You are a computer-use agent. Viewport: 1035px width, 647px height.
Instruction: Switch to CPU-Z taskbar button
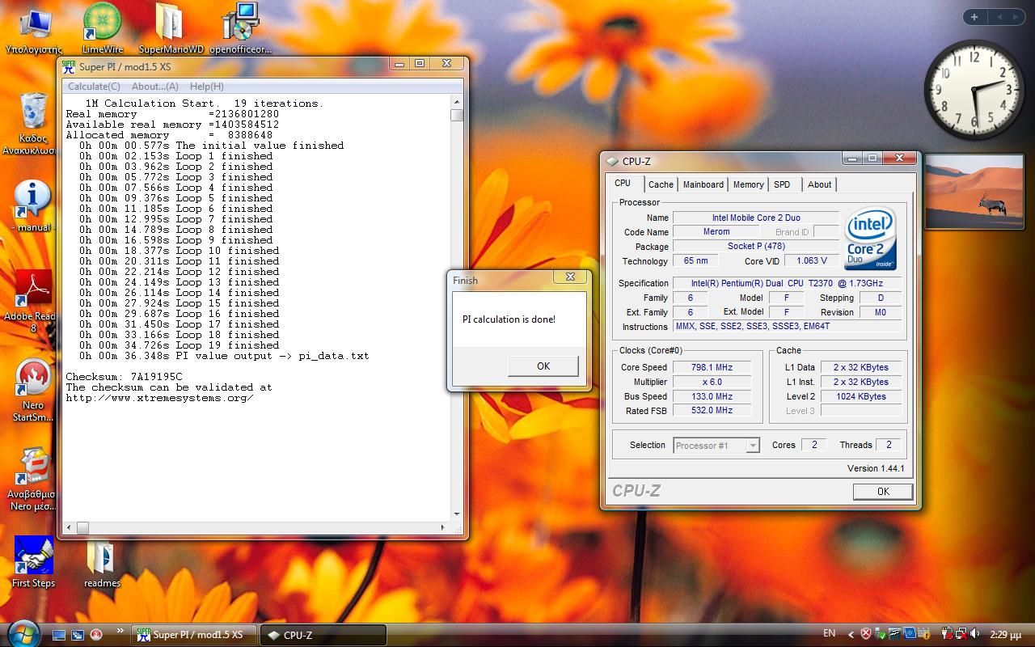tap(323, 635)
